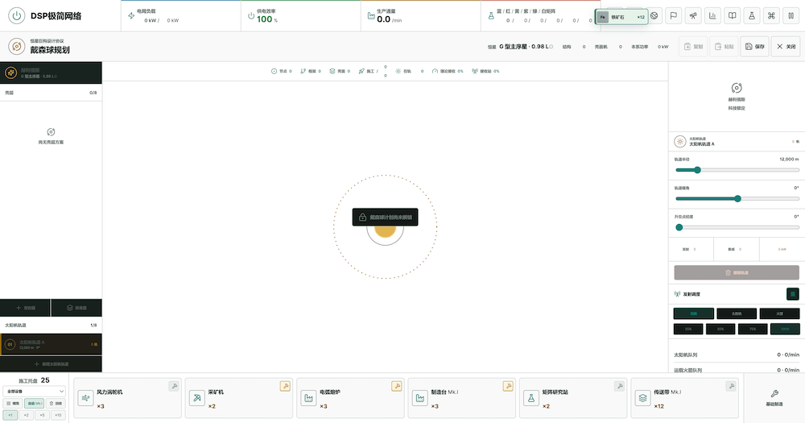Click the sun icon of 太阳帆轨道 A header

click(679, 141)
